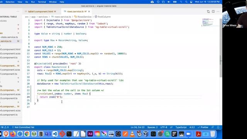
Task: Change language mode via 'TypeScript'
Action: click(181, 127)
